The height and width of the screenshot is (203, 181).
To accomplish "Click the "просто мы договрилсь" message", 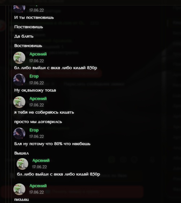I will pos(38,122).
